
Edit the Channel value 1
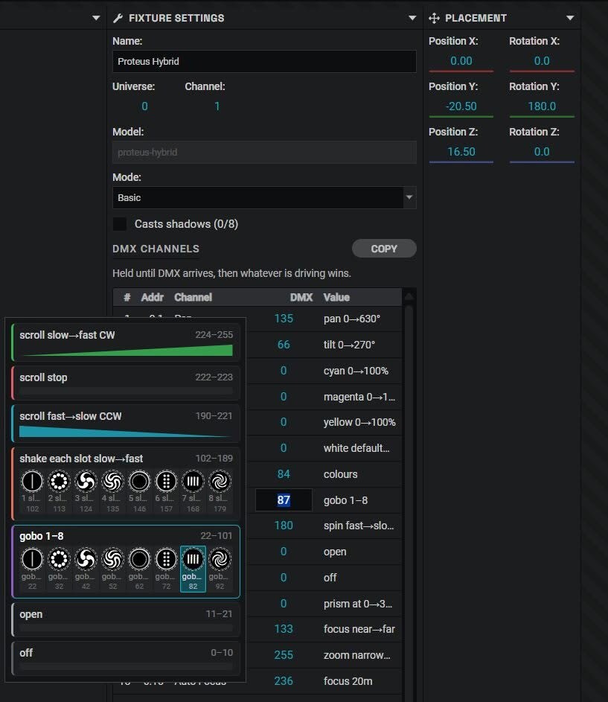click(217, 106)
